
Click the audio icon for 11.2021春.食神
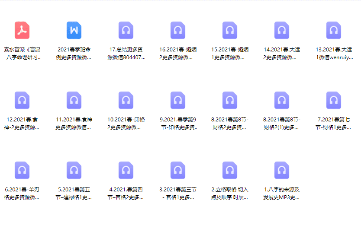pyautogui.click(x=74, y=100)
